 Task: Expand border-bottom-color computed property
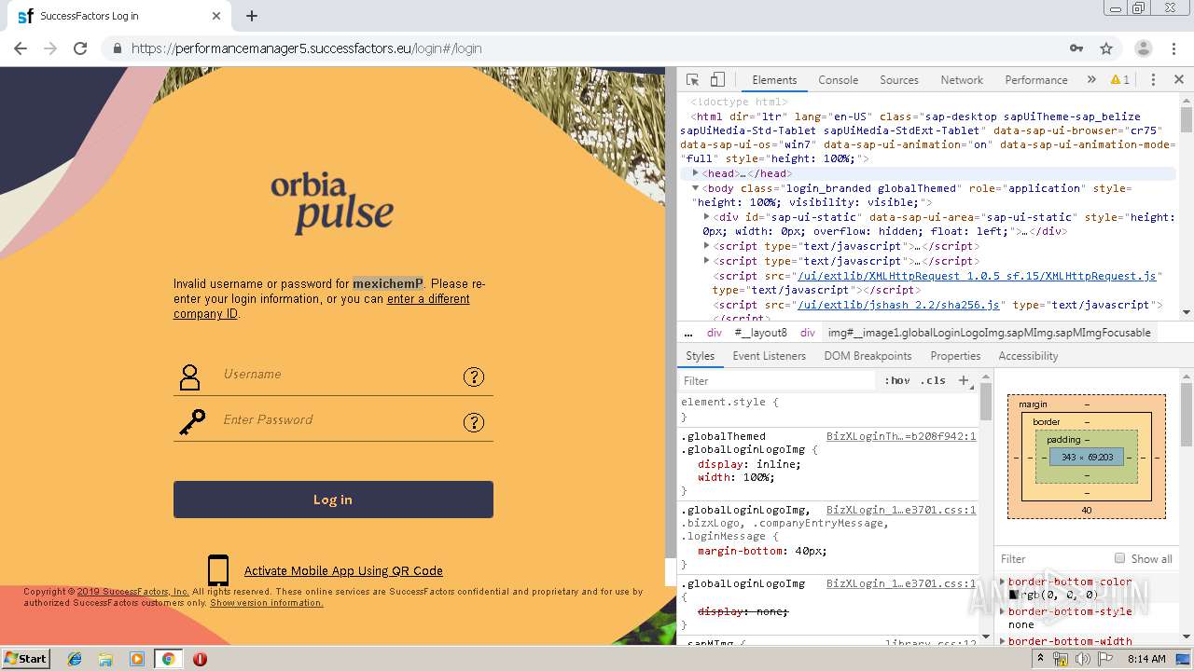(x=1003, y=582)
